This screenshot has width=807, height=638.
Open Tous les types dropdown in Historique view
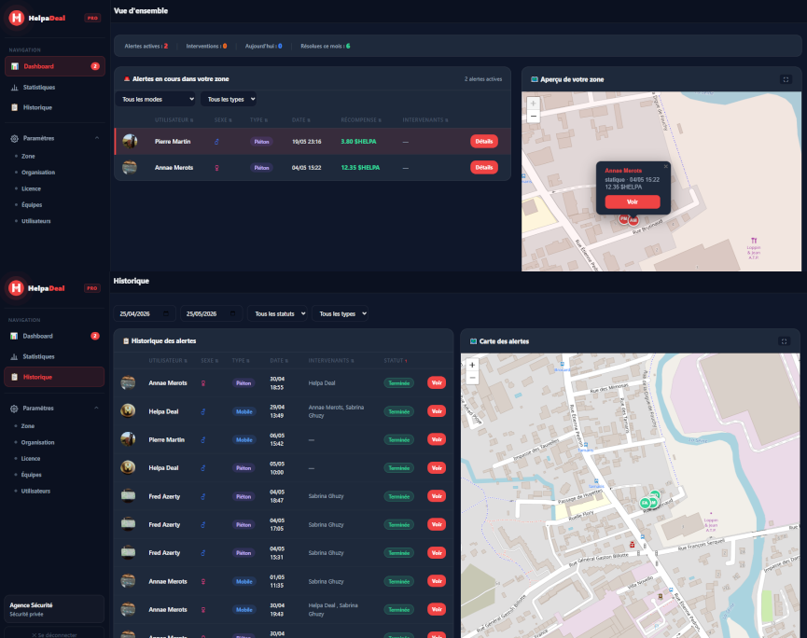pyautogui.click(x=341, y=313)
